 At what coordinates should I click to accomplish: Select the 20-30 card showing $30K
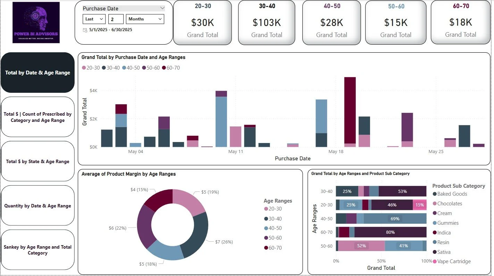[x=202, y=23]
